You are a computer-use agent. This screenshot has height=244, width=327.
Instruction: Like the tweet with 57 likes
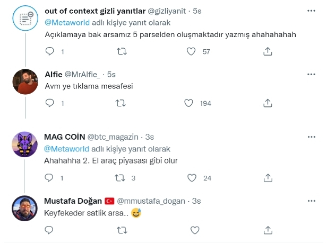tap(193, 52)
